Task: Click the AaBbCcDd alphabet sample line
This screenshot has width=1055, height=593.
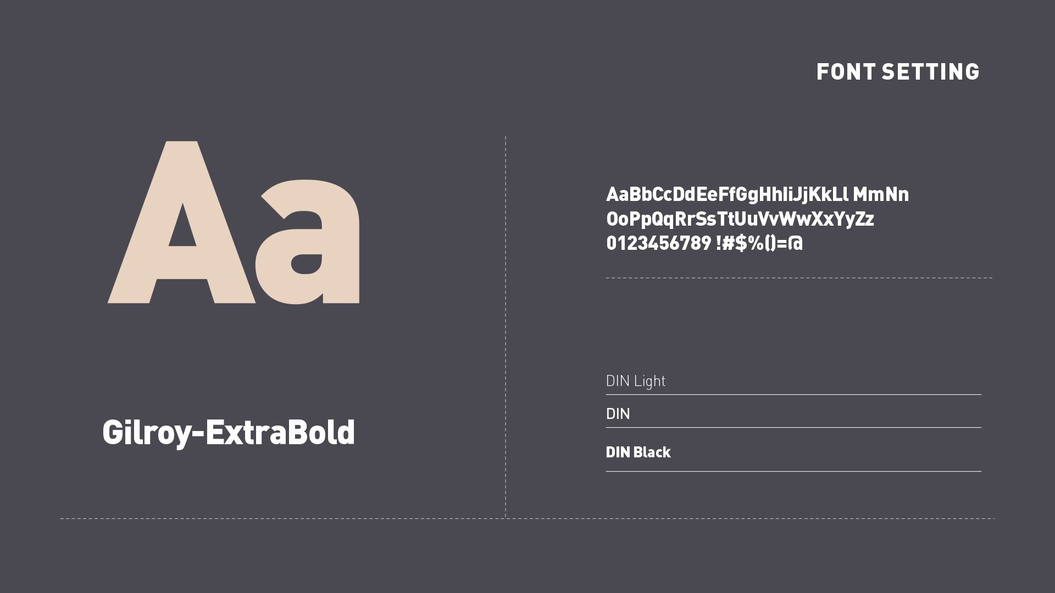Action: [x=757, y=194]
